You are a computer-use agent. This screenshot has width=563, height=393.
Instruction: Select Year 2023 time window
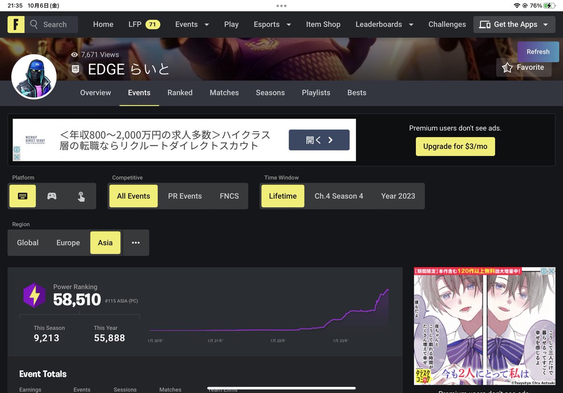click(x=398, y=196)
